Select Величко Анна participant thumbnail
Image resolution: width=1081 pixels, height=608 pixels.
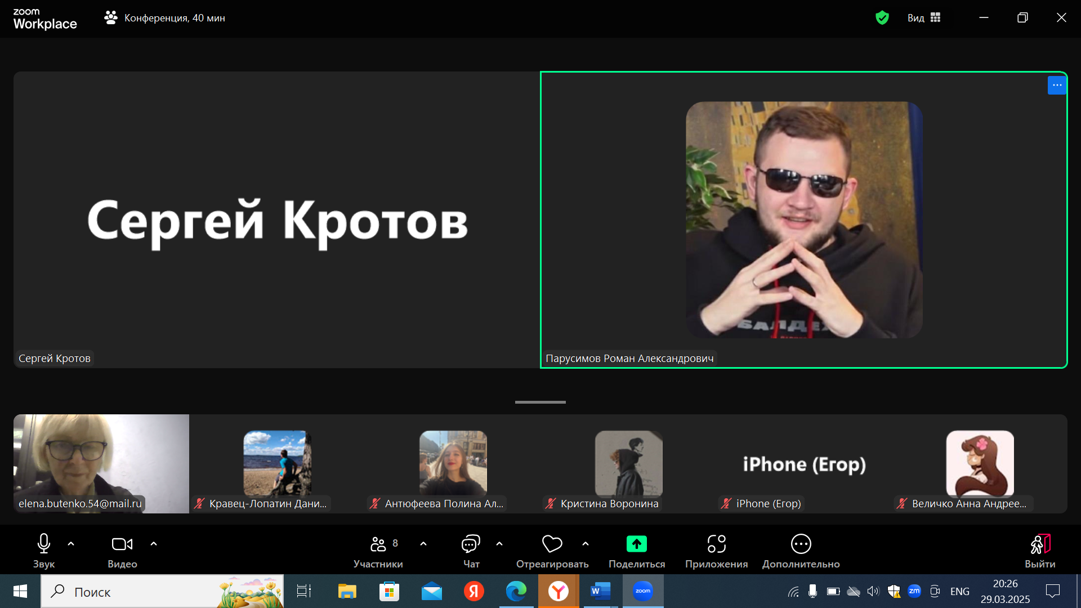(980, 464)
